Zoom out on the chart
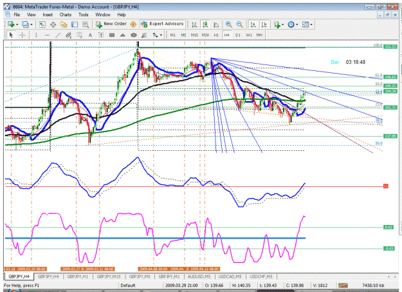The width and height of the screenshot is (402, 292). (239, 24)
